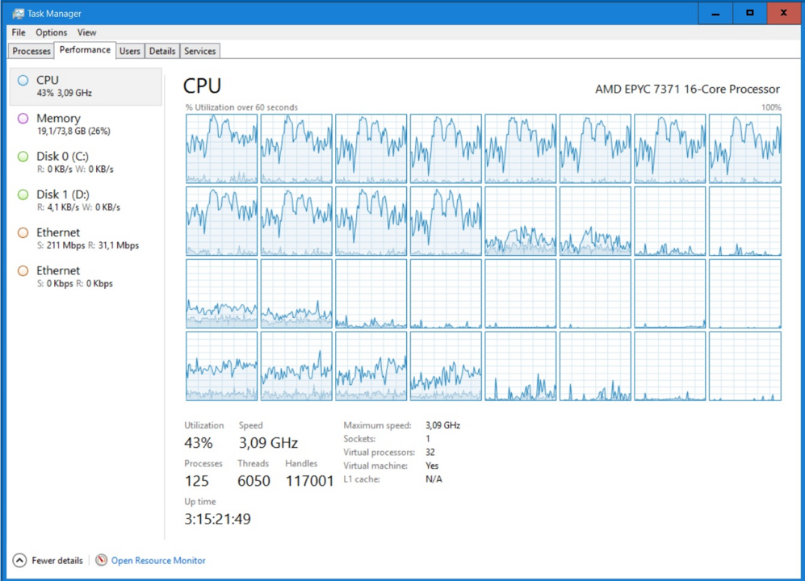The height and width of the screenshot is (581, 805).
Task: Click the bottom-right logical processor graph
Action: click(x=744, y=366)
